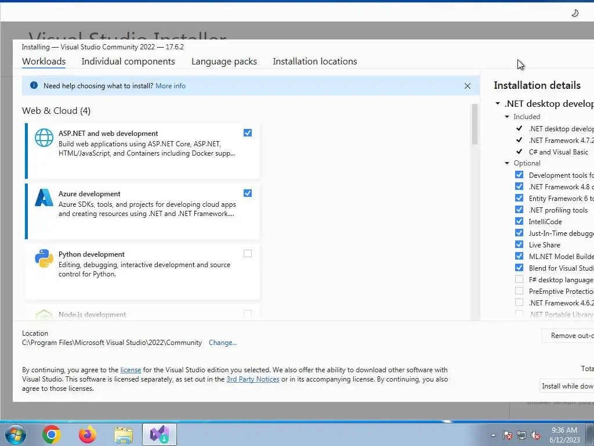Open the 3rd Party Notices link
This screenshot has width=594, height=446.
(x=253, y=379)
